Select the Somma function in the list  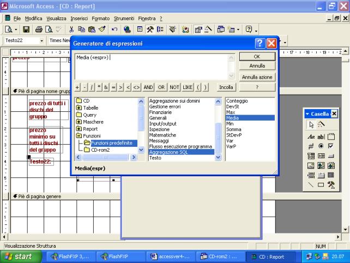233,129
